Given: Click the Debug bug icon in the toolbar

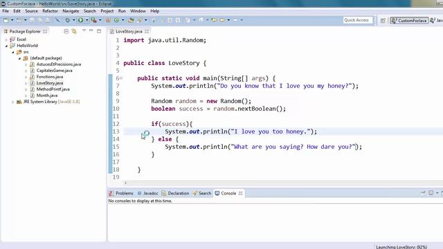Looking at the screenshot, I should tap(67, 20).
